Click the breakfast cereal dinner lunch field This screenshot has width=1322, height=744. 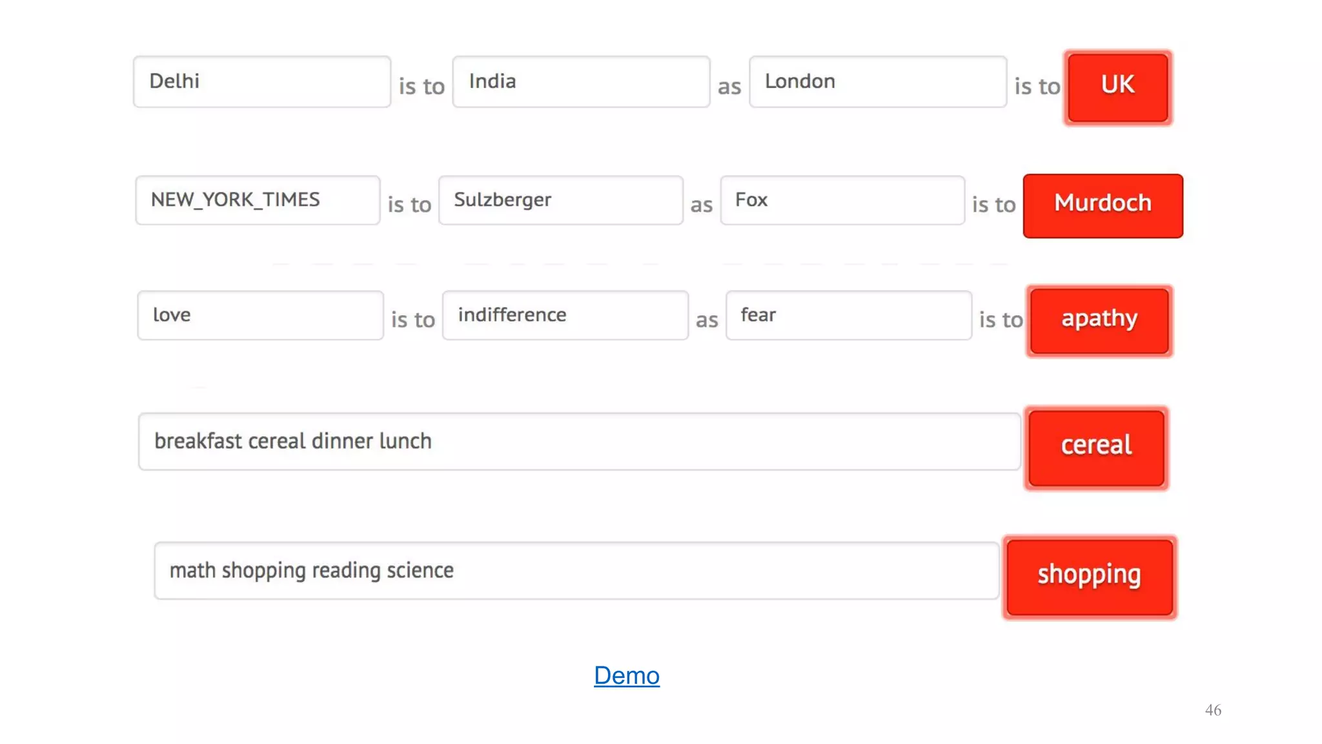(579, 442)
